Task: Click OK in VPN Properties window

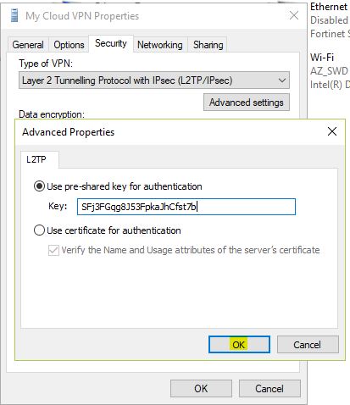Action: click(201, 389)
